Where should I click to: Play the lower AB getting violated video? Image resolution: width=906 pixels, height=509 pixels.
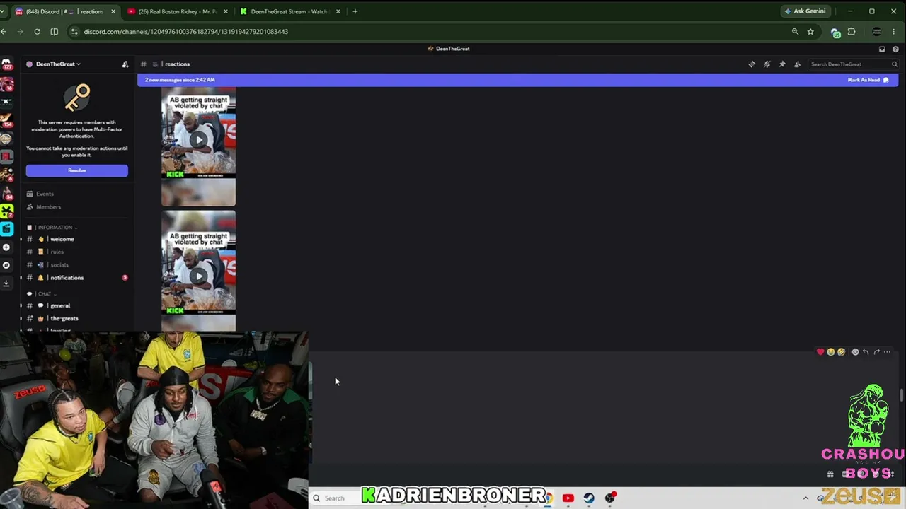click(x=198, y=276)
